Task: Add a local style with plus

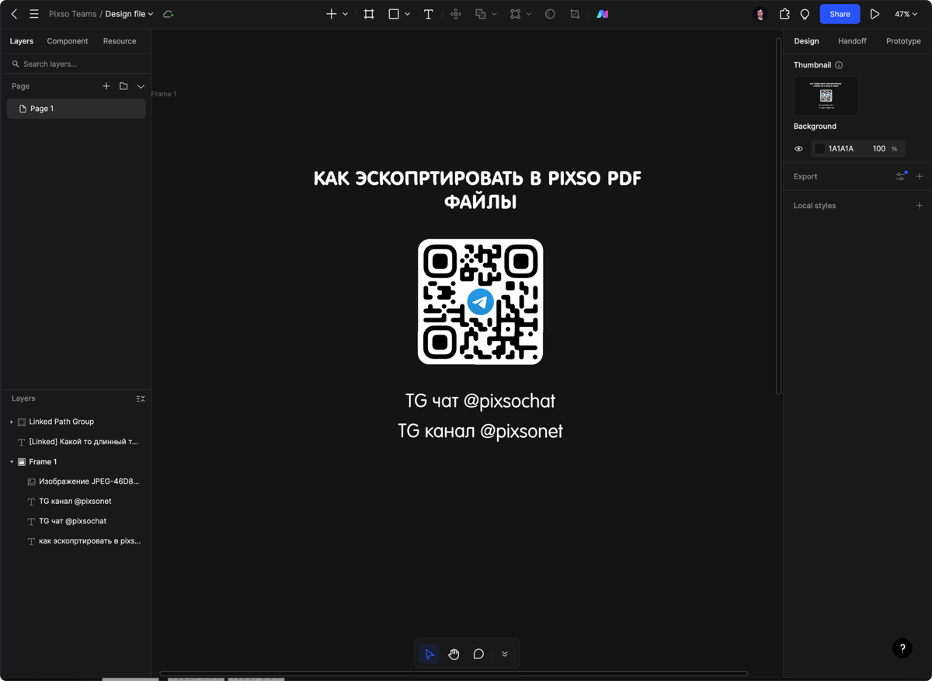Action: click(920, 206)
